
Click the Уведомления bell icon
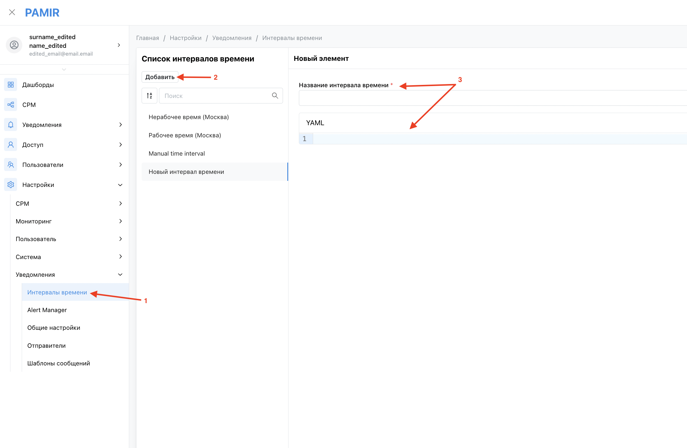pyautogui.click(x=11, y=125)
